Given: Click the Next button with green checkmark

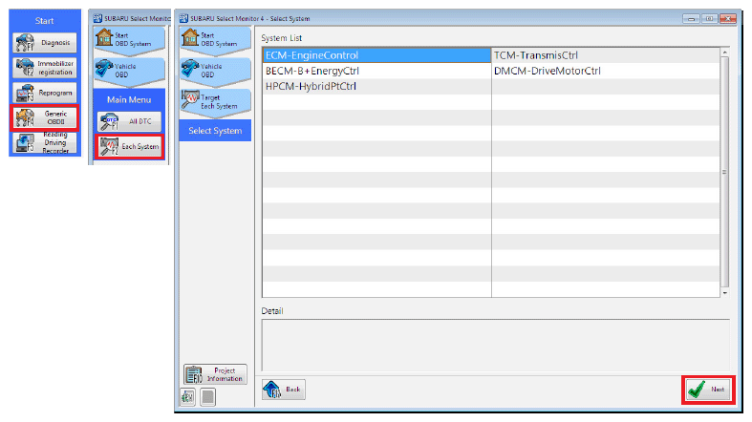Looking at the screenshot, I should coord(708,390).
